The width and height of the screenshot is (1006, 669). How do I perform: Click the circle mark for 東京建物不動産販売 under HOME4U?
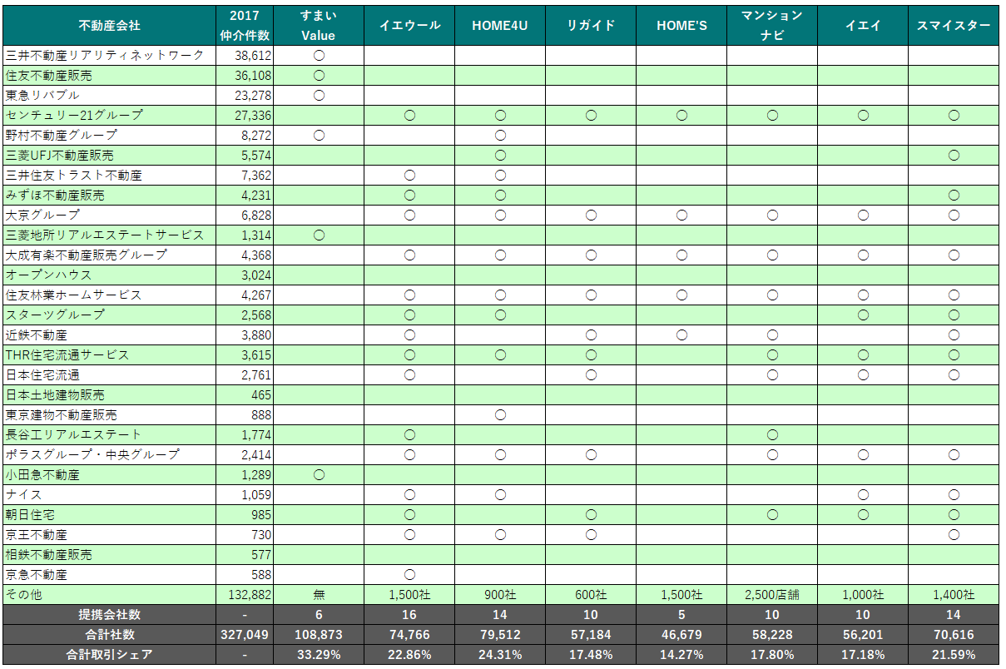click(499, 415)
